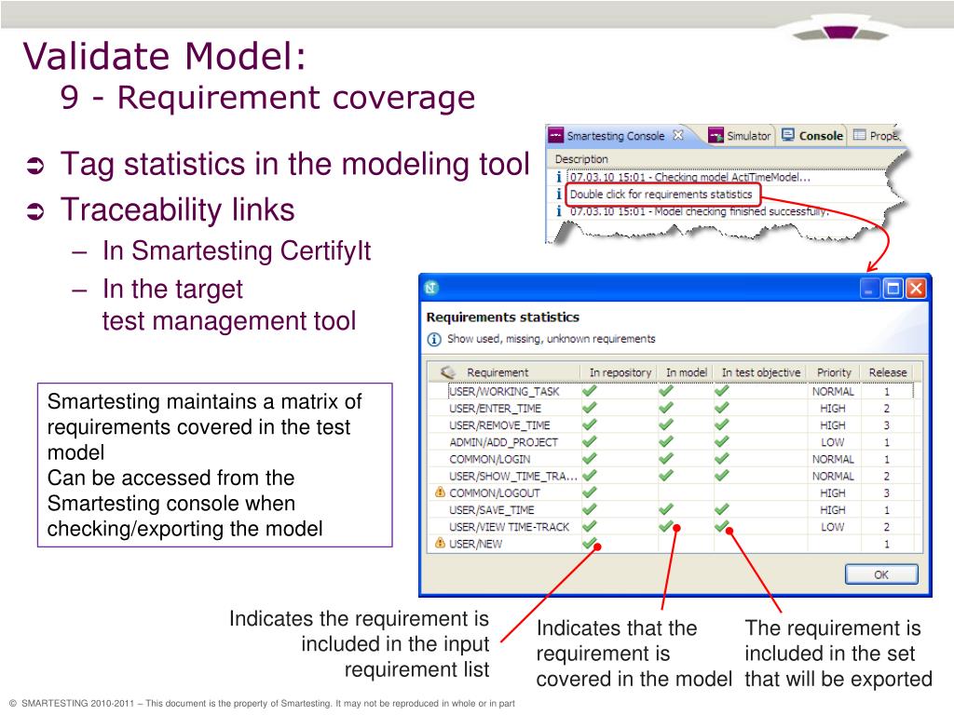Click the dialog title bar application icon
954x715 pixels.
click(x=432, y=288)
